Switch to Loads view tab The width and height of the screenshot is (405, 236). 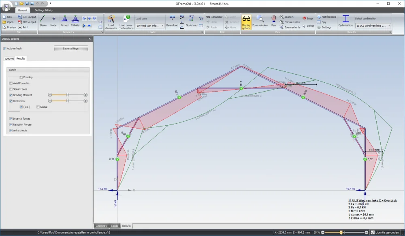(115, 226)
